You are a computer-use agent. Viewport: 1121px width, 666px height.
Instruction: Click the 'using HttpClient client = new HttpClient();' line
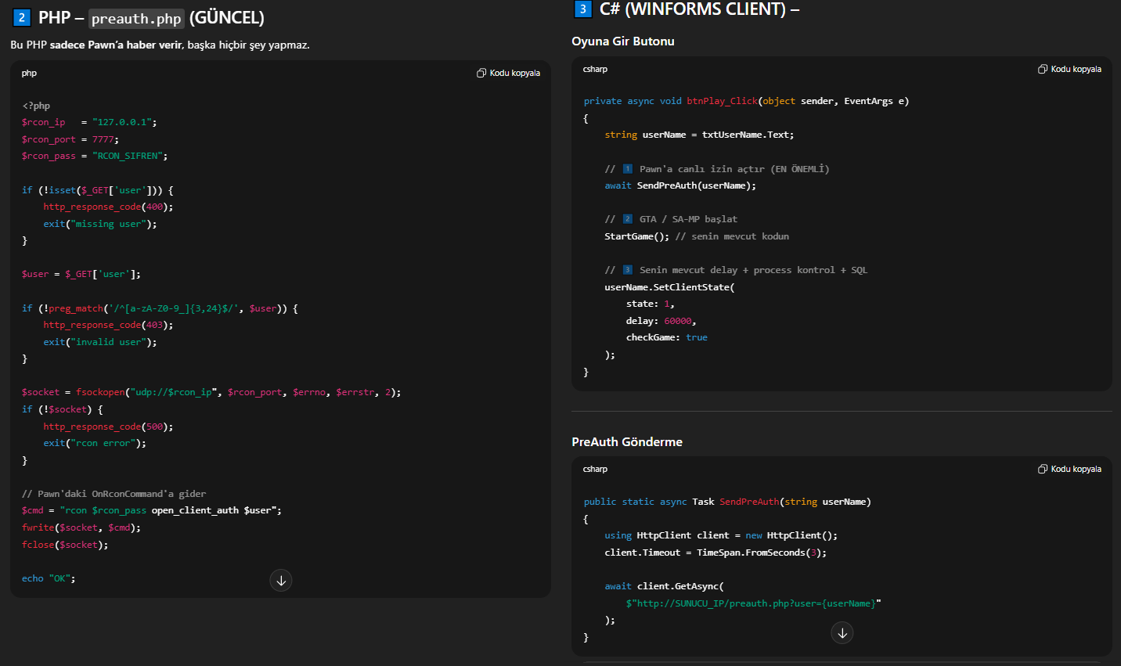[x=721, y=535]
